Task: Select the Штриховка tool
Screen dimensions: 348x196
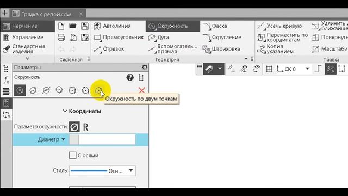Action: tap(221, 49)
